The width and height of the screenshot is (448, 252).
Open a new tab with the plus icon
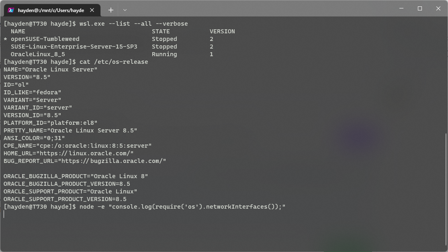point(110,10)
